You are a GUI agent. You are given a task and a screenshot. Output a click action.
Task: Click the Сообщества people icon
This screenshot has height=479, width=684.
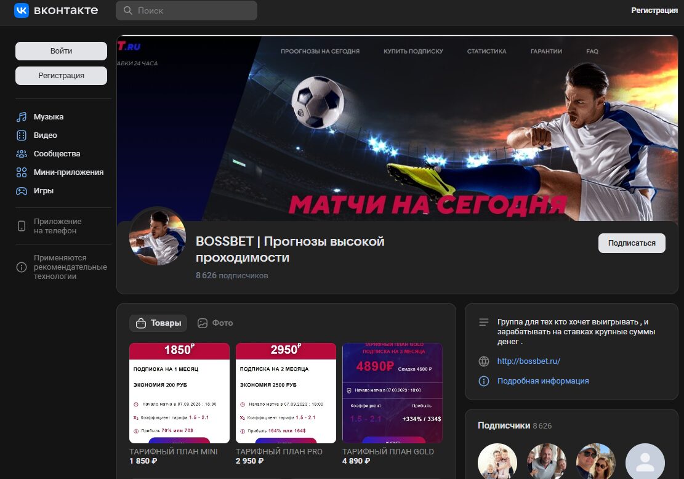pos(22,153)
